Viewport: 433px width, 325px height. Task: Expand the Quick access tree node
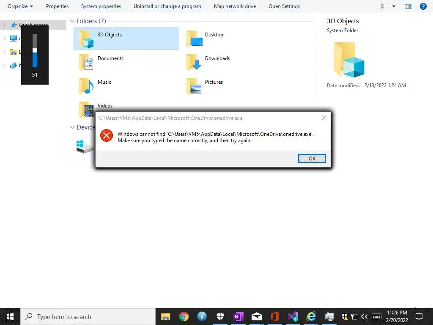coord(4,25)
